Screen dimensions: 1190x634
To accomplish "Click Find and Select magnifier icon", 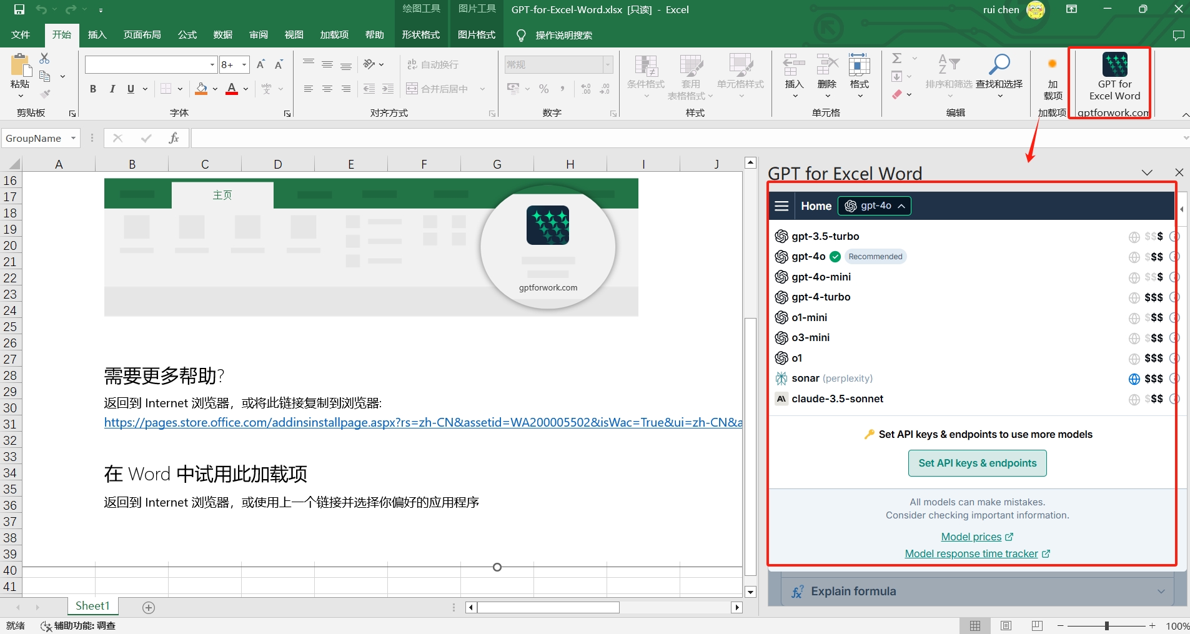I will pos(999,64).
